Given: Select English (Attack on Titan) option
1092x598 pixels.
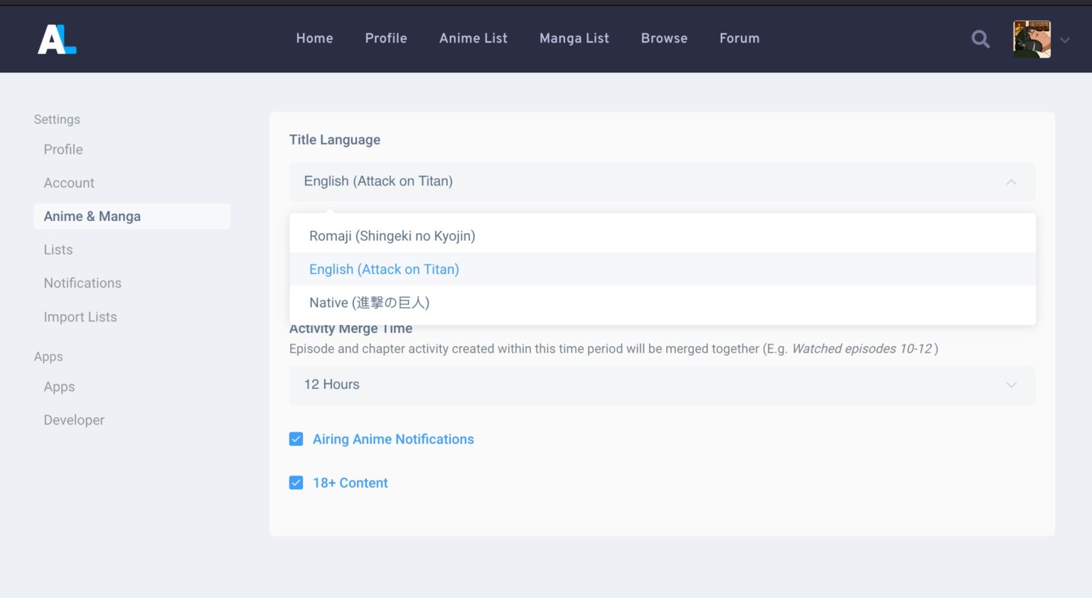Looking at the screenshot, I should tap(384, 269).
